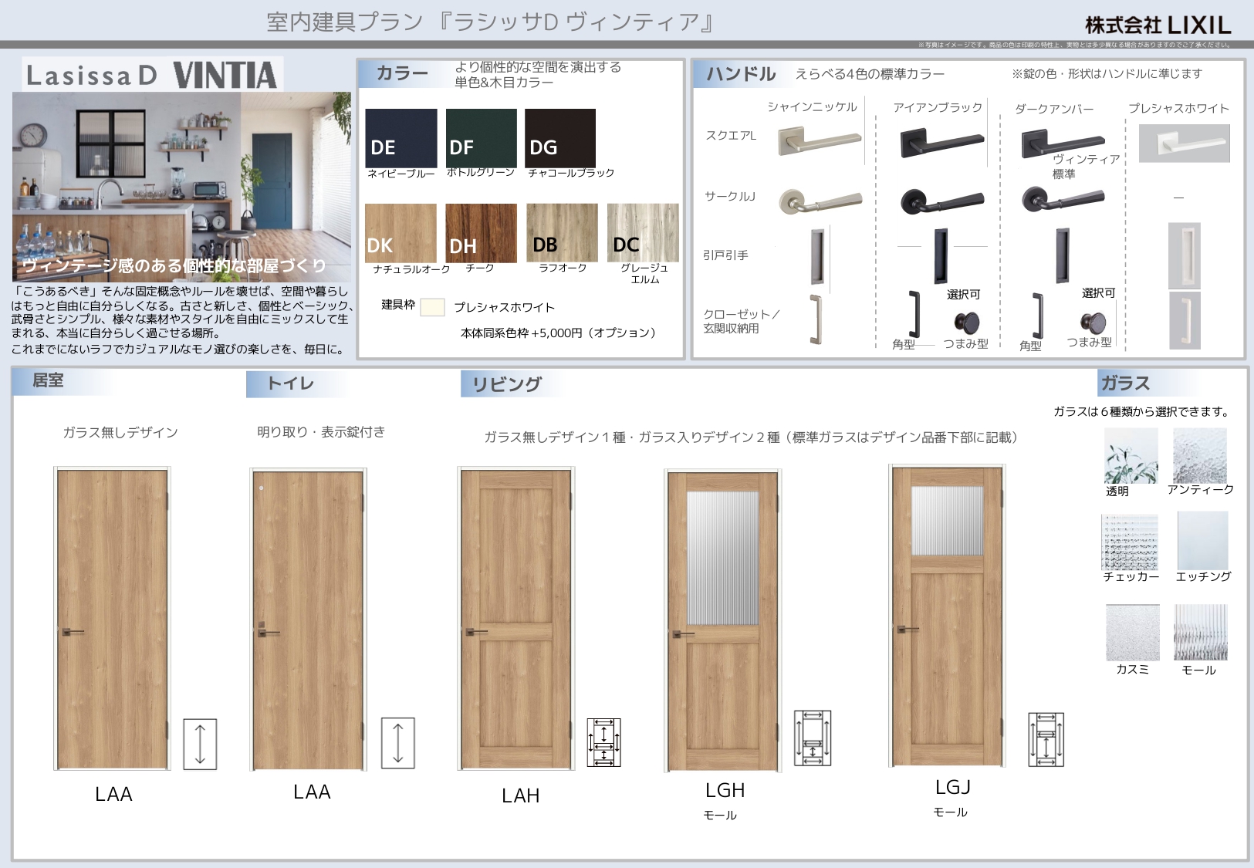Viewport: 1254px width, 868px height.
Task: Select the DF bottle green swatch
Action: point(482,138)
